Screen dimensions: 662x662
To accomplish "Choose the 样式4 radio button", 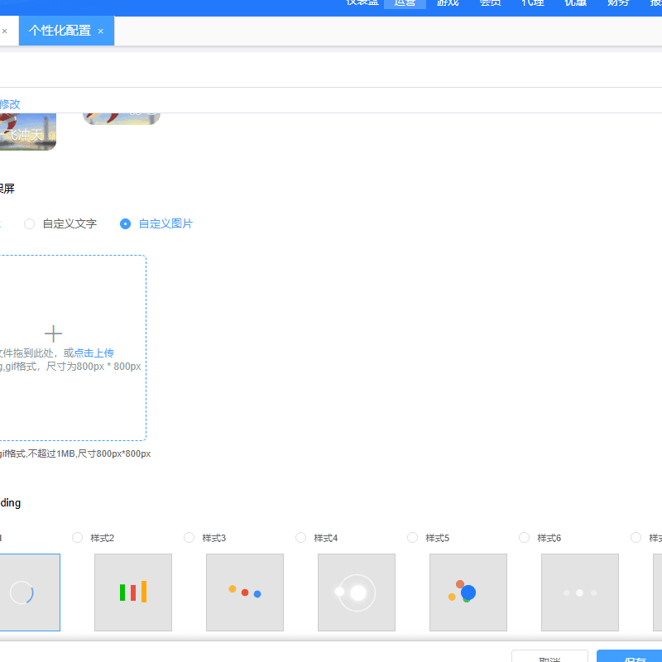I will click(x=301, y=538).
